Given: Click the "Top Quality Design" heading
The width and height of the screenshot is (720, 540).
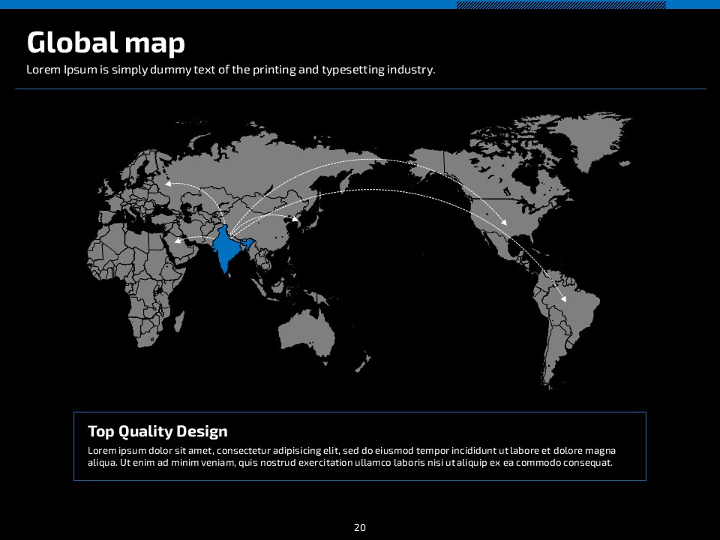Looking at the screenshot, I should coord(157,431).
